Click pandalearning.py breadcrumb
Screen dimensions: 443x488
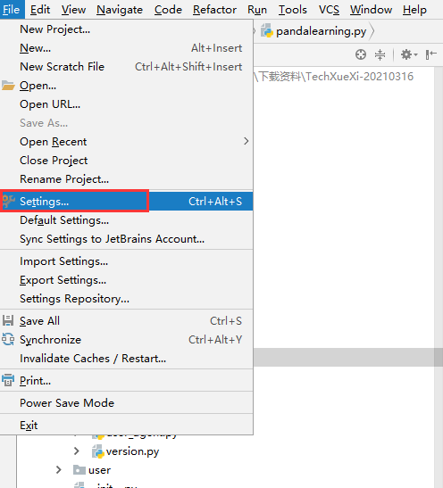click(x=321, y=31)
